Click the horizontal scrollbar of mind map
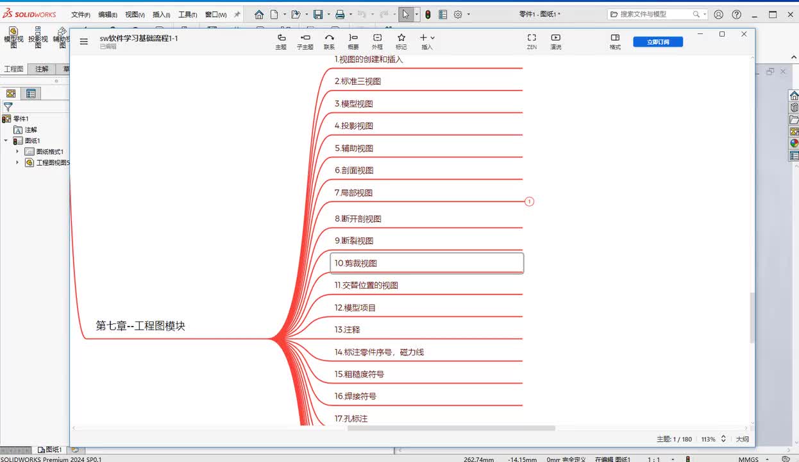 451,428
